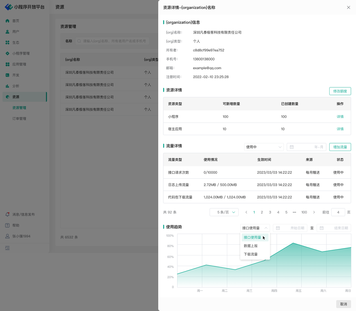Open 订单管理 in the sidebar submenu
356x311 pixels.
[19, 119]
